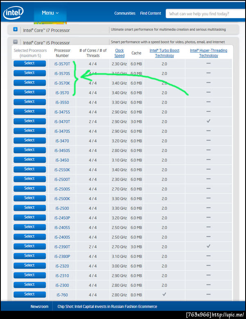Click the 2.30 GHz clock speed for i5-2500T

119,179
